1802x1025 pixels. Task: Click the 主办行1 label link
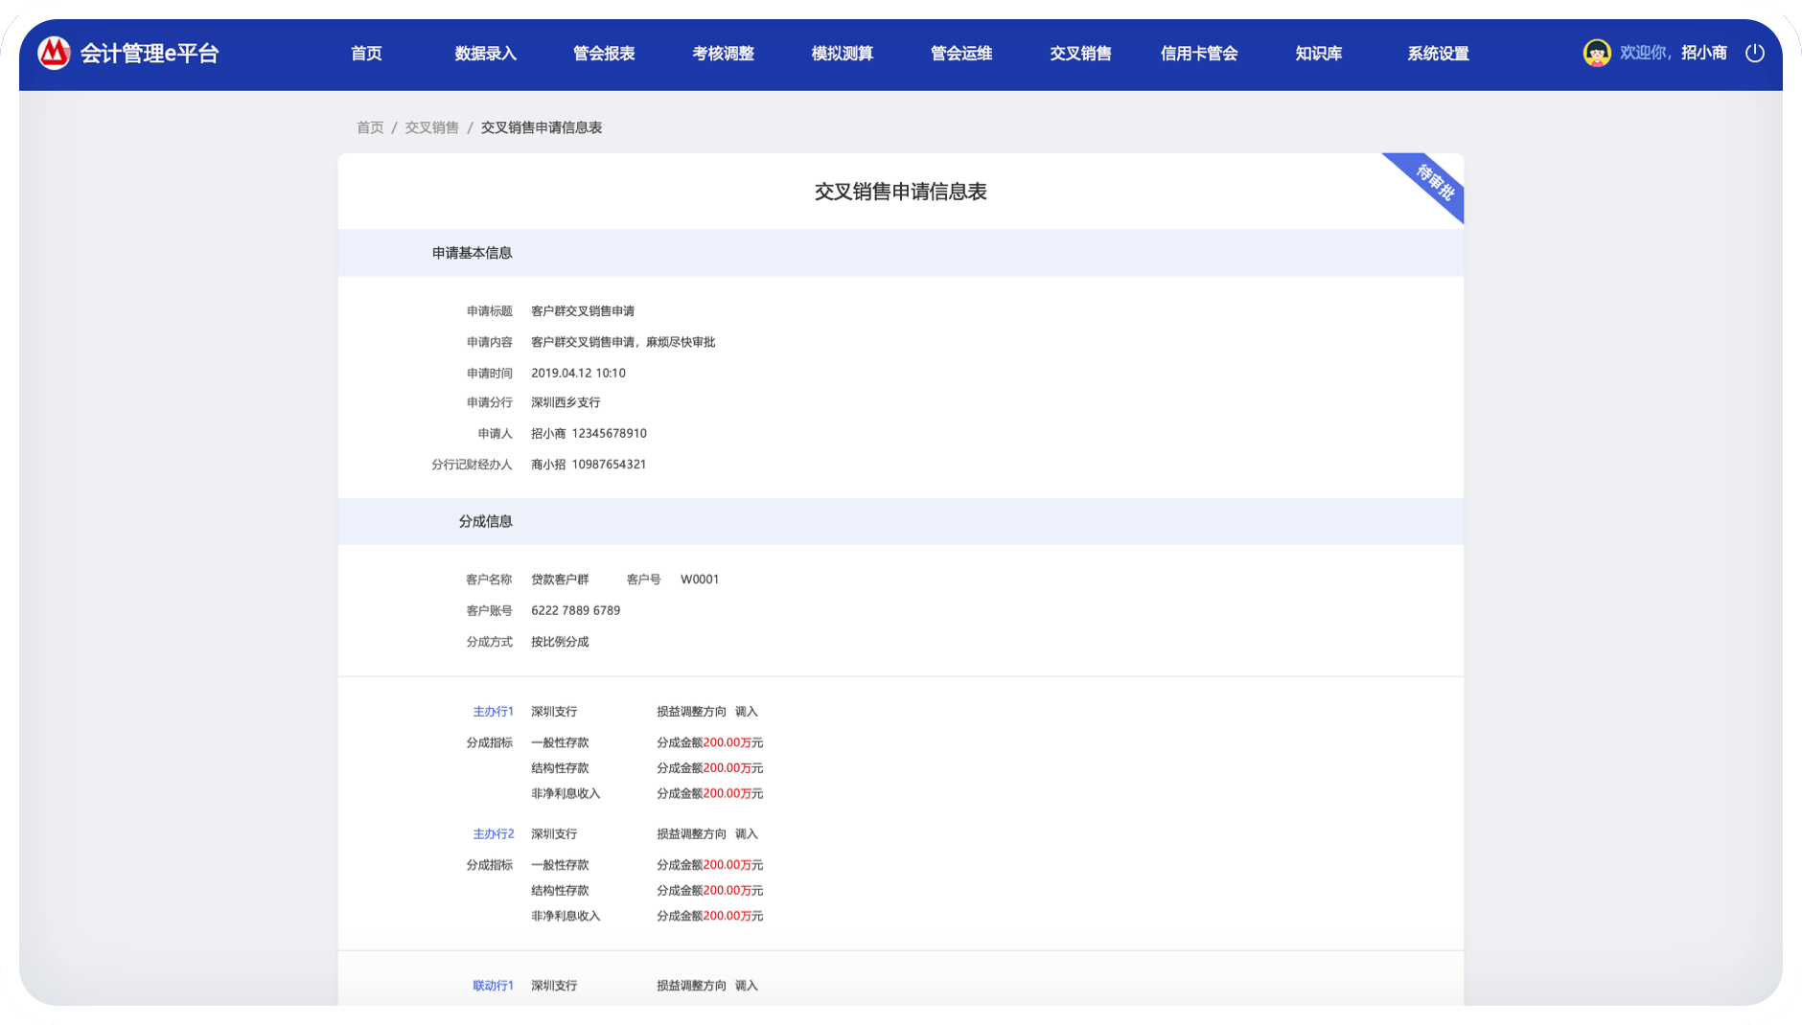pyautogui.click(x=493, y=712)
